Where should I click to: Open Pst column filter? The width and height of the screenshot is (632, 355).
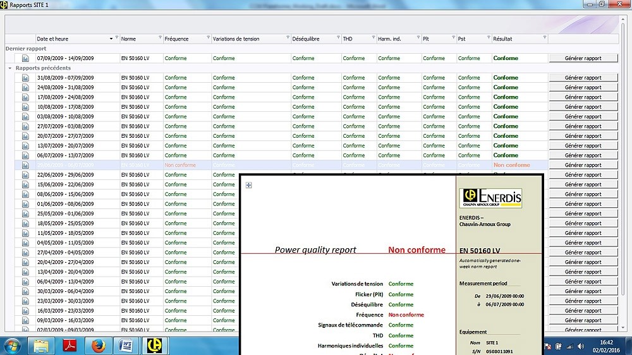(489, 37)
